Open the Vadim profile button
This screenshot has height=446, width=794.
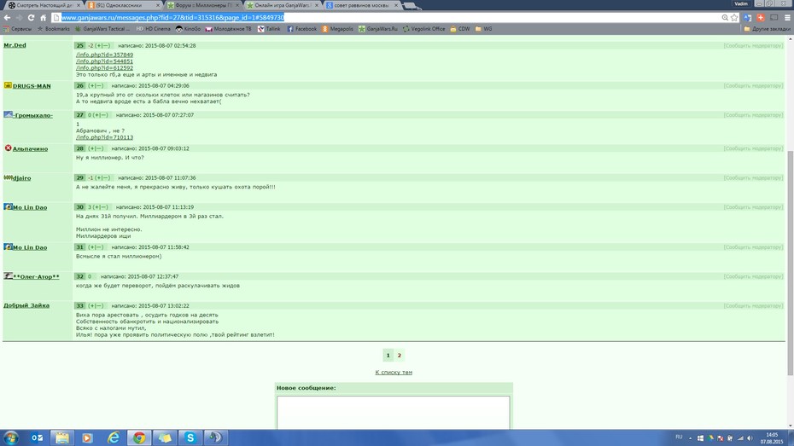tap(741, 3)
